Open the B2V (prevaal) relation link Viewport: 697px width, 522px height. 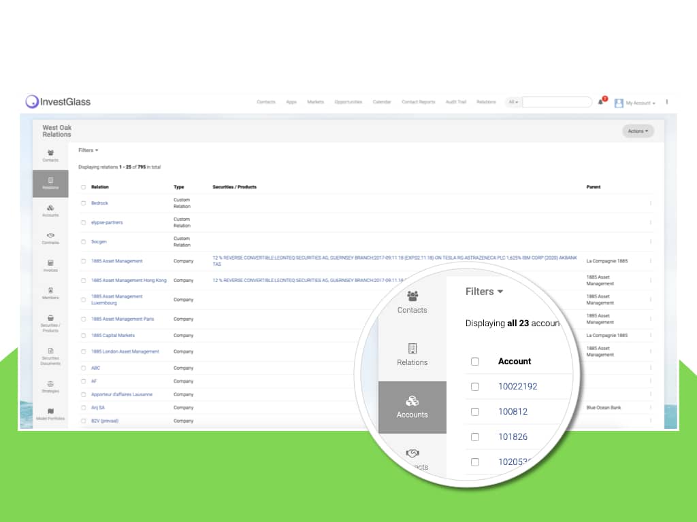pos(105,421)
